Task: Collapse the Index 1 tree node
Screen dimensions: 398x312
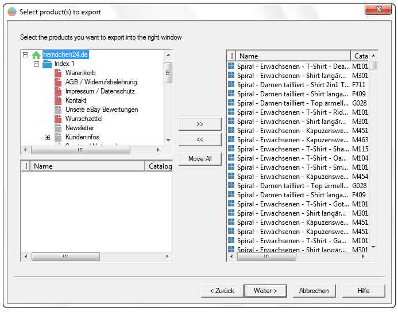Action: [36, 64]
